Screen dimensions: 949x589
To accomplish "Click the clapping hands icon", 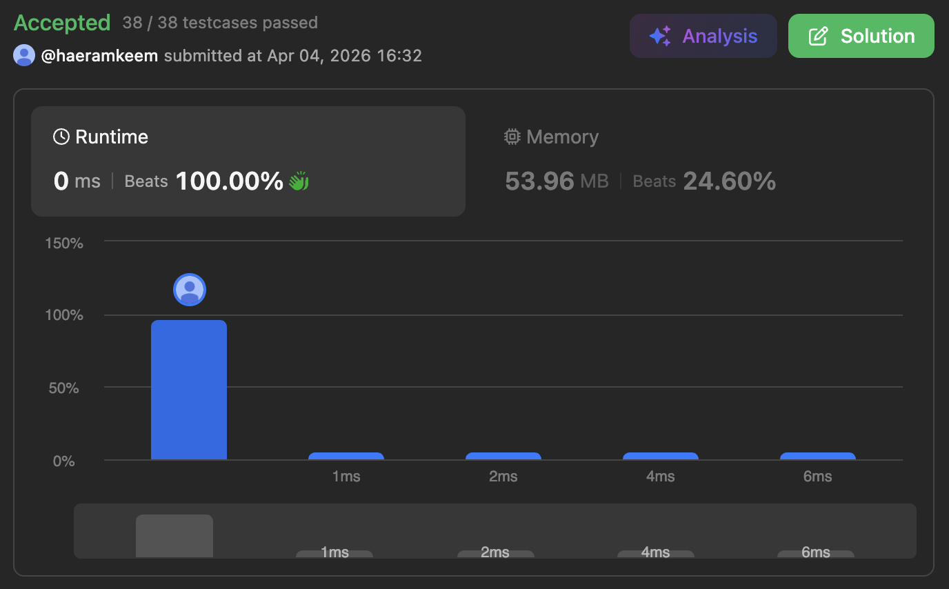I will pyautogui.click(x=299, y=181).
